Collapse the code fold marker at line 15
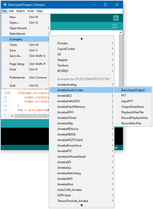The width and height of the screenshot is (153, 209). tap(8, 93)
